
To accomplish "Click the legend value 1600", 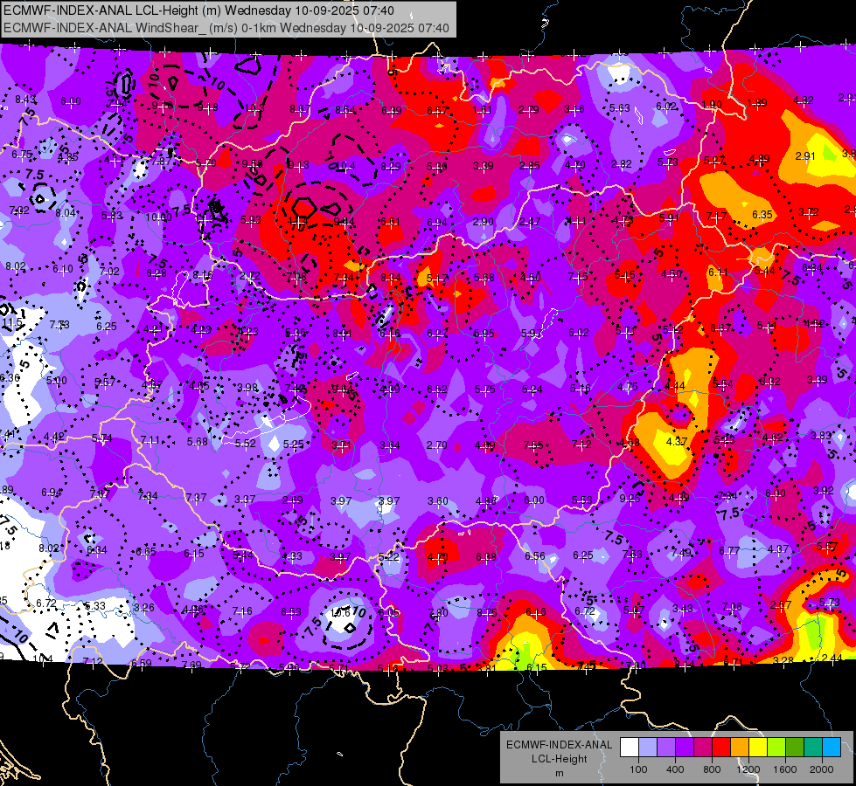I will click(x=785, y=769).
